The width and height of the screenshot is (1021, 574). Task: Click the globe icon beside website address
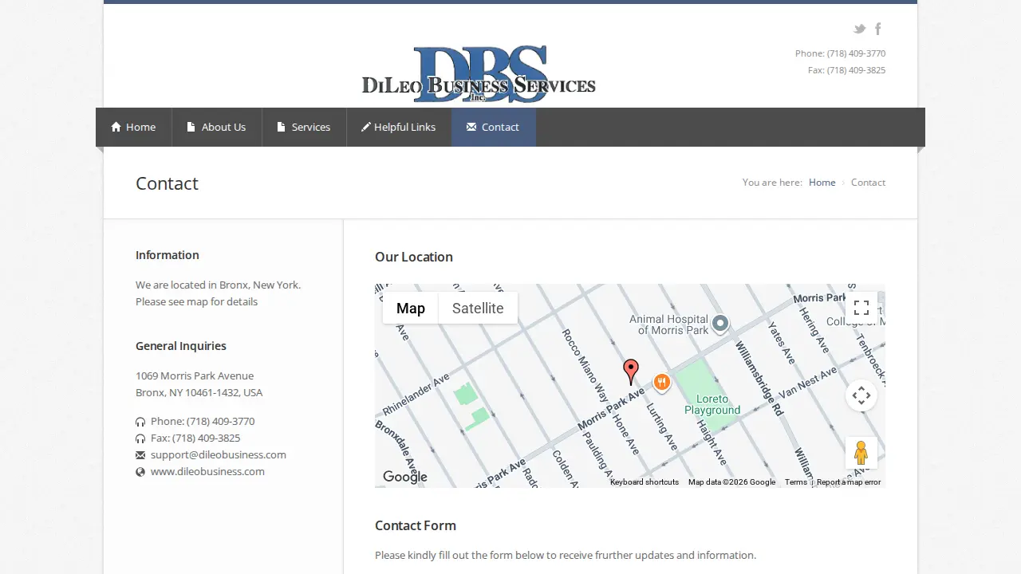tap(140, 472)
